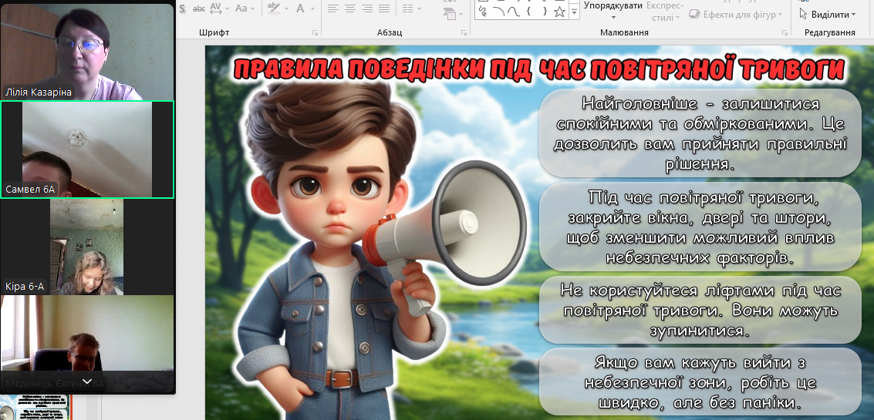Select the Right Brace shape
The height and width of the screenshot is (420, 874).
(x=545, y=11)
